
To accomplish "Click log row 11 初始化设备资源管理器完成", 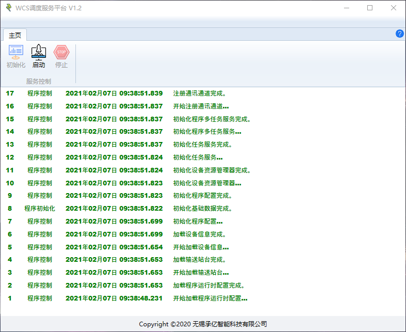I will point(212,170).
